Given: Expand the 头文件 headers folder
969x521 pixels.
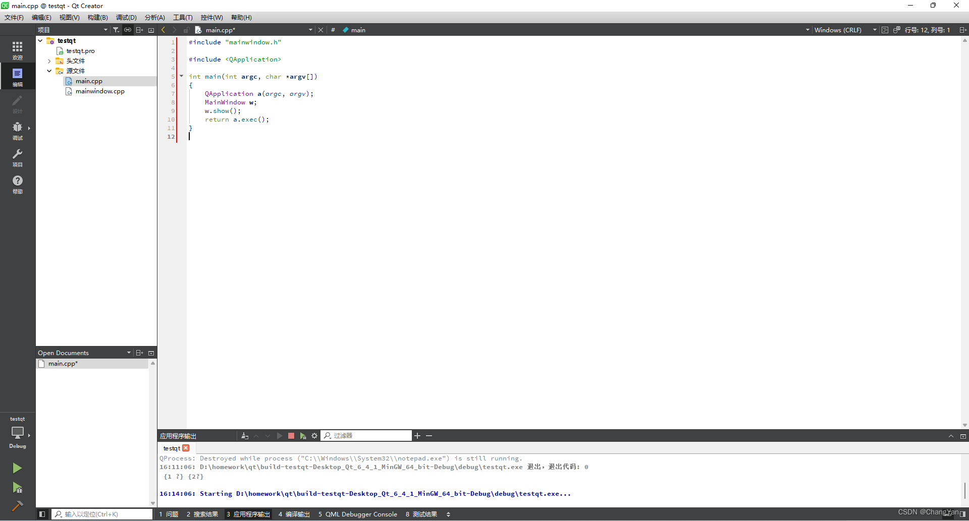Looking at the screenshot, I should [49, 61].
